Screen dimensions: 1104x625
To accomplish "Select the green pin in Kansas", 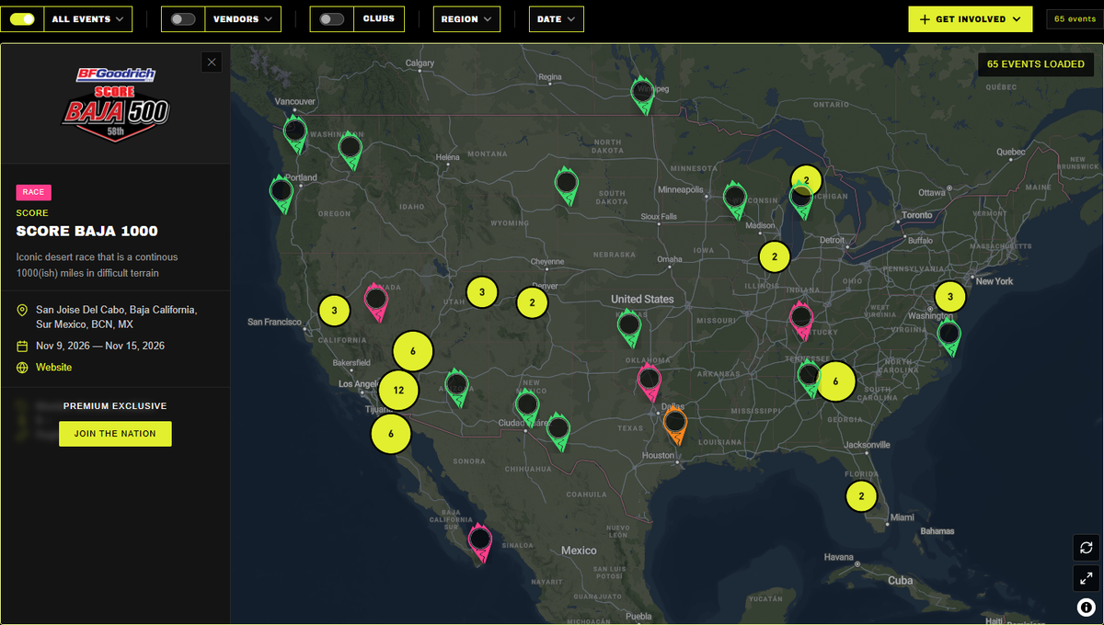I will click(629, 326).
